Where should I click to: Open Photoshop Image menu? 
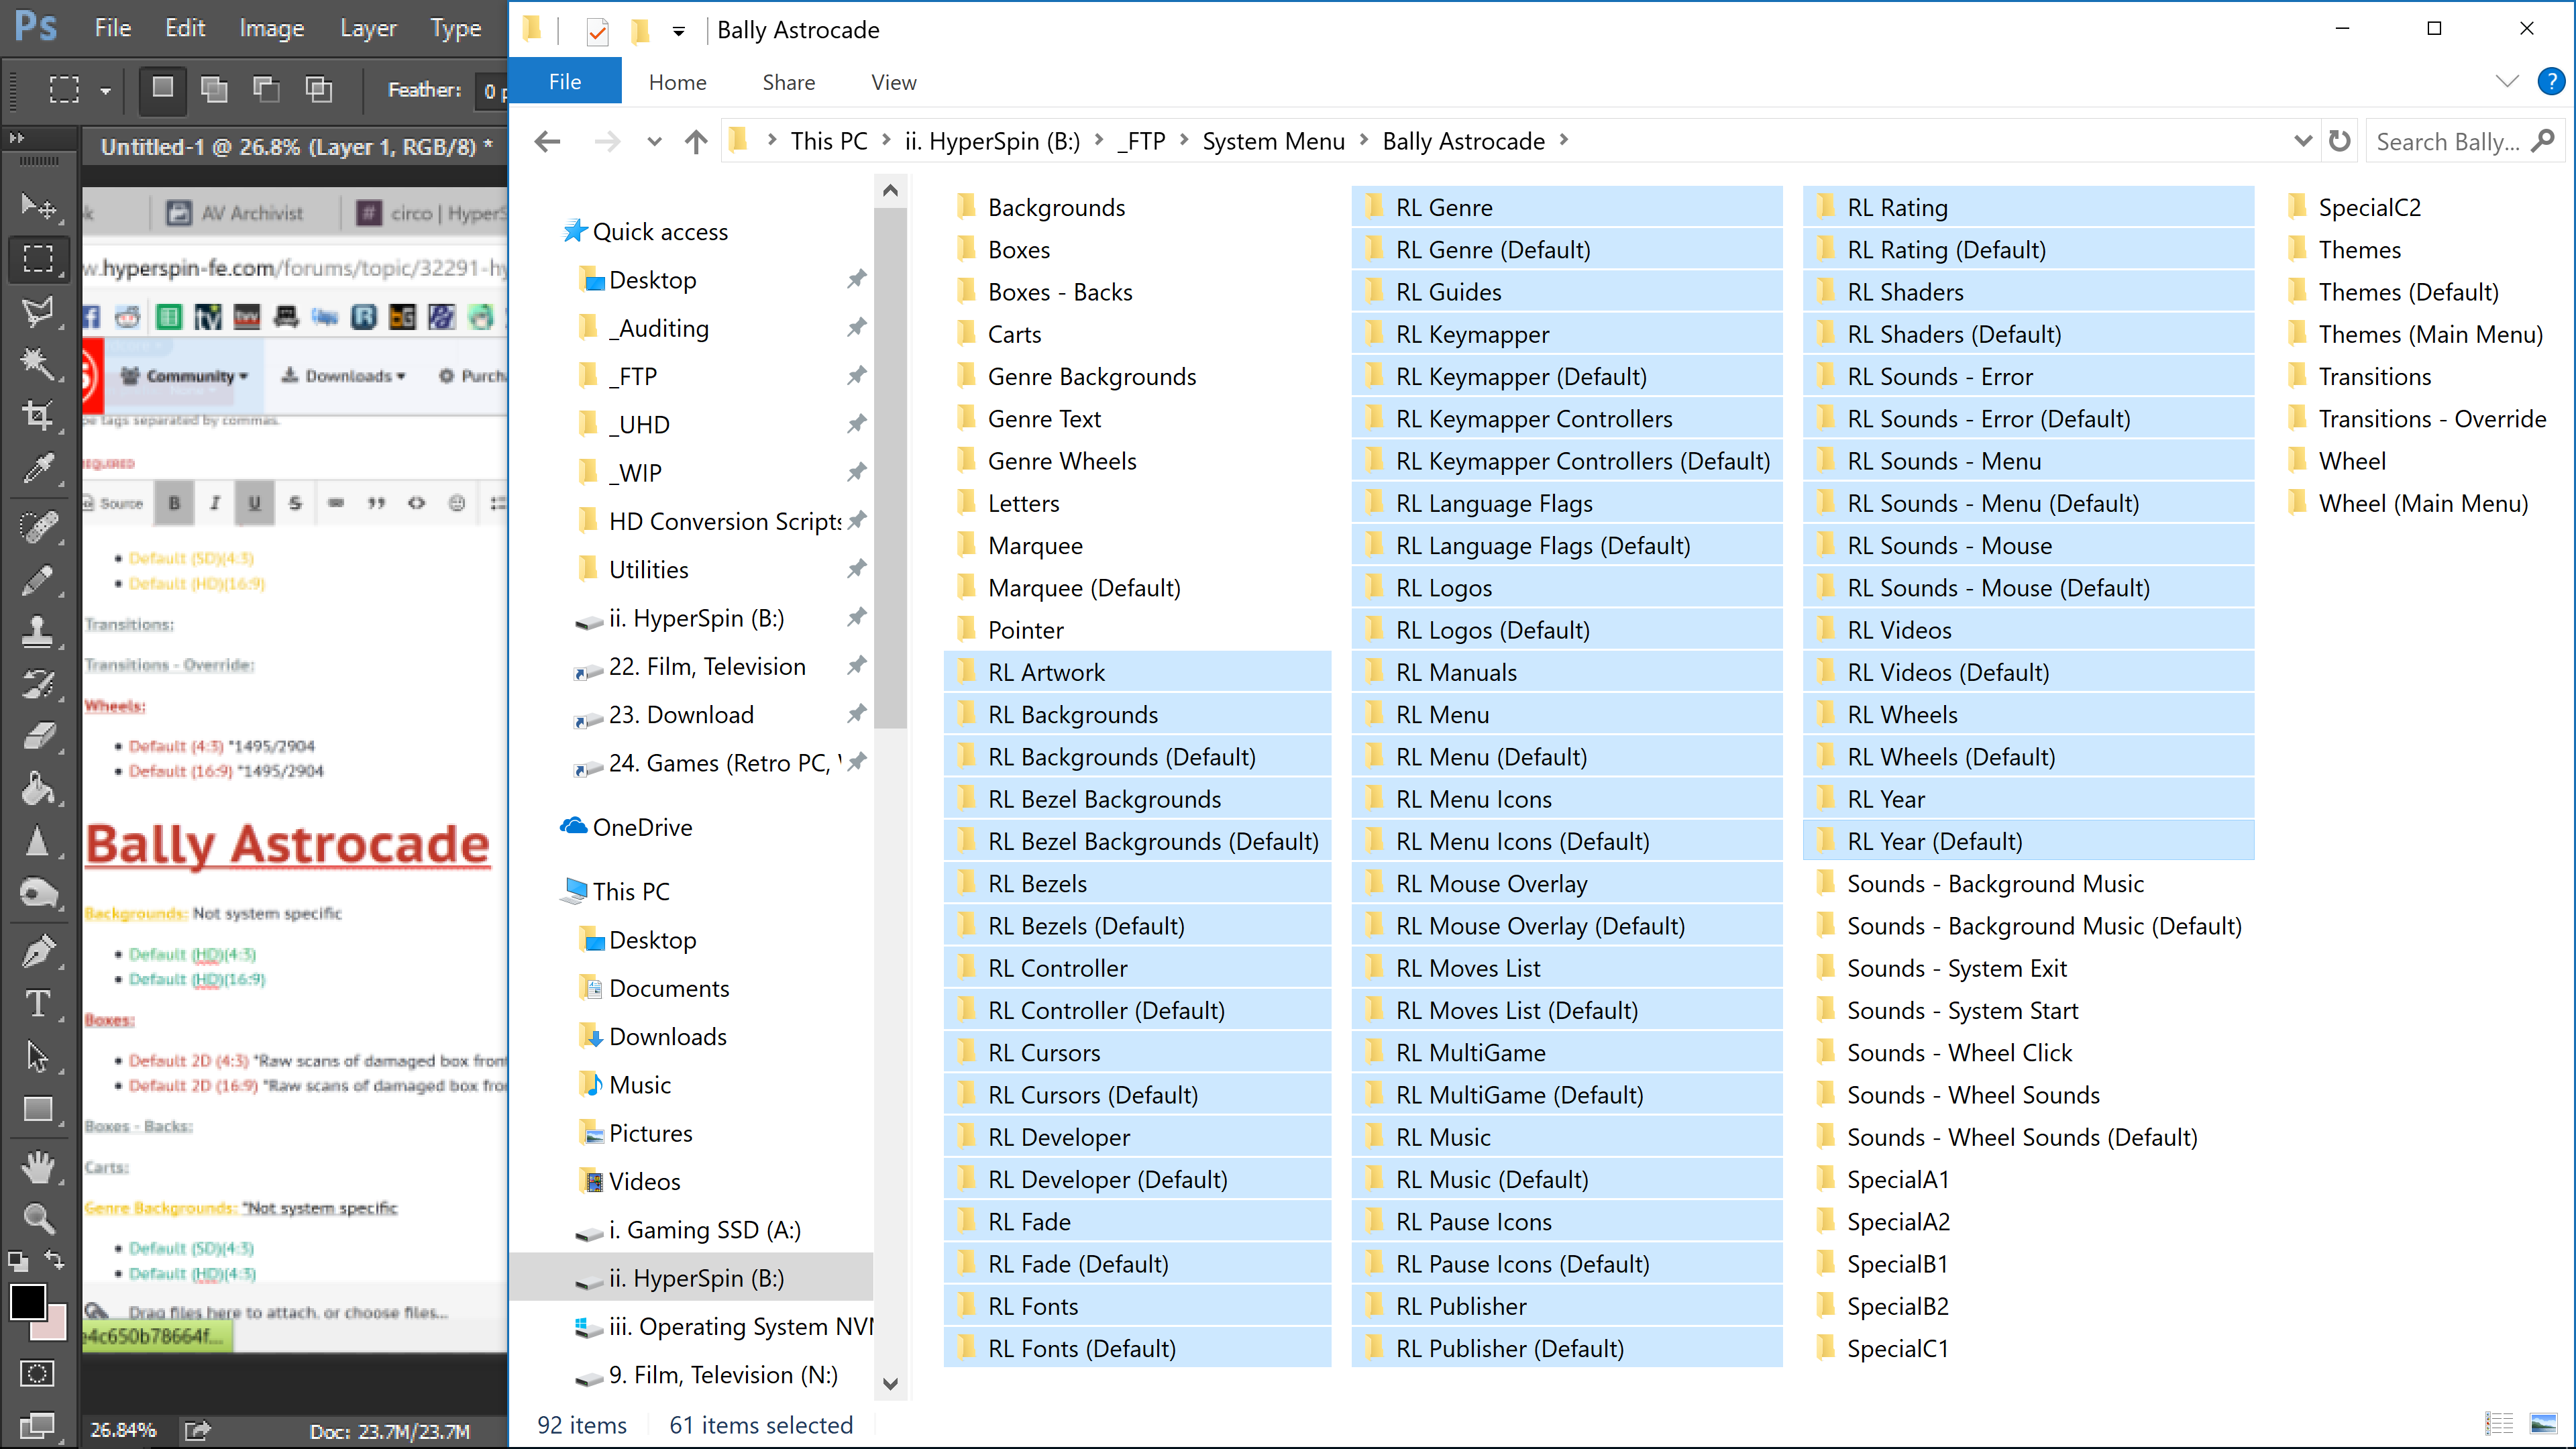pyautogui.click(x=272, y=28)
